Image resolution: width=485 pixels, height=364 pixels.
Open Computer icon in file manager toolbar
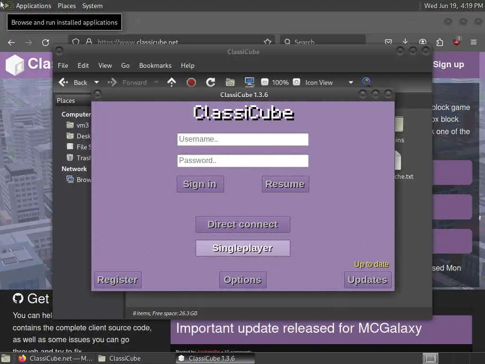(x=249, y=82)
